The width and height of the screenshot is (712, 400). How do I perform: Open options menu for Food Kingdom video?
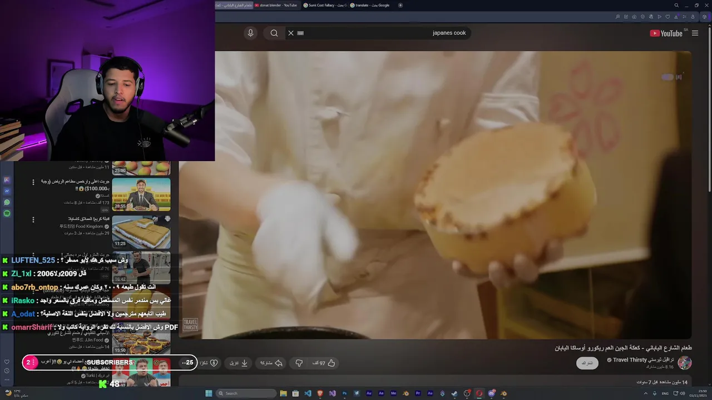33,220
